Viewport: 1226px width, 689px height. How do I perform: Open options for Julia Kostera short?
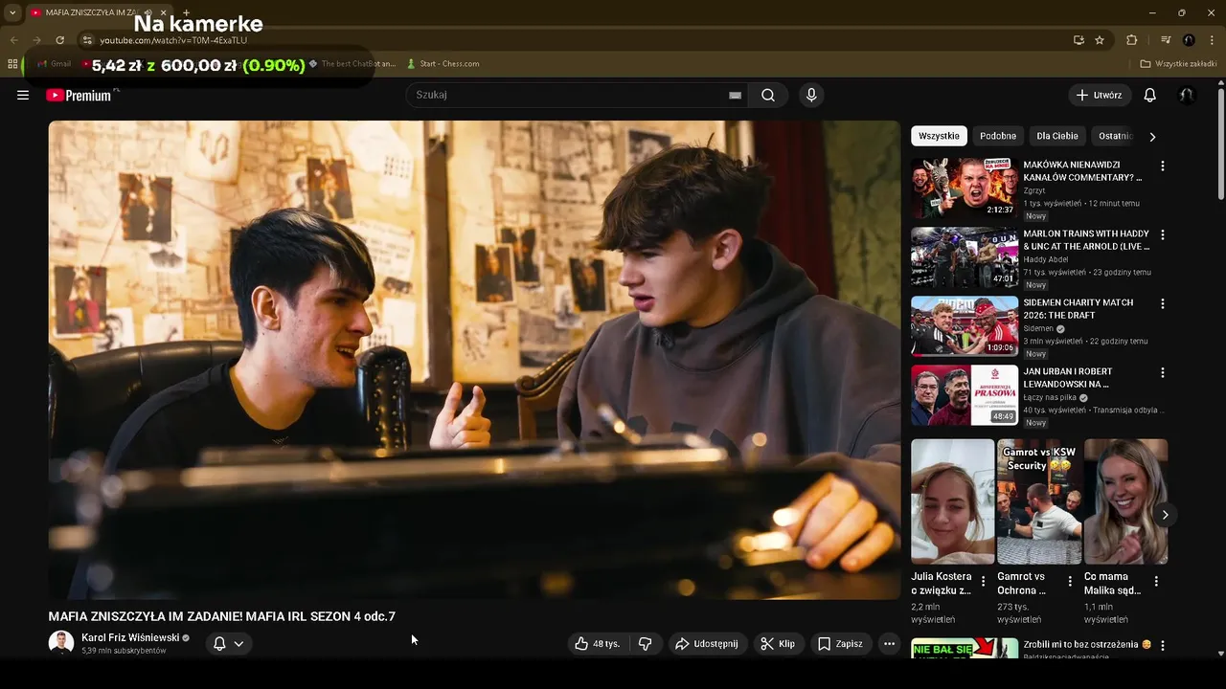[x=983, y=581]
